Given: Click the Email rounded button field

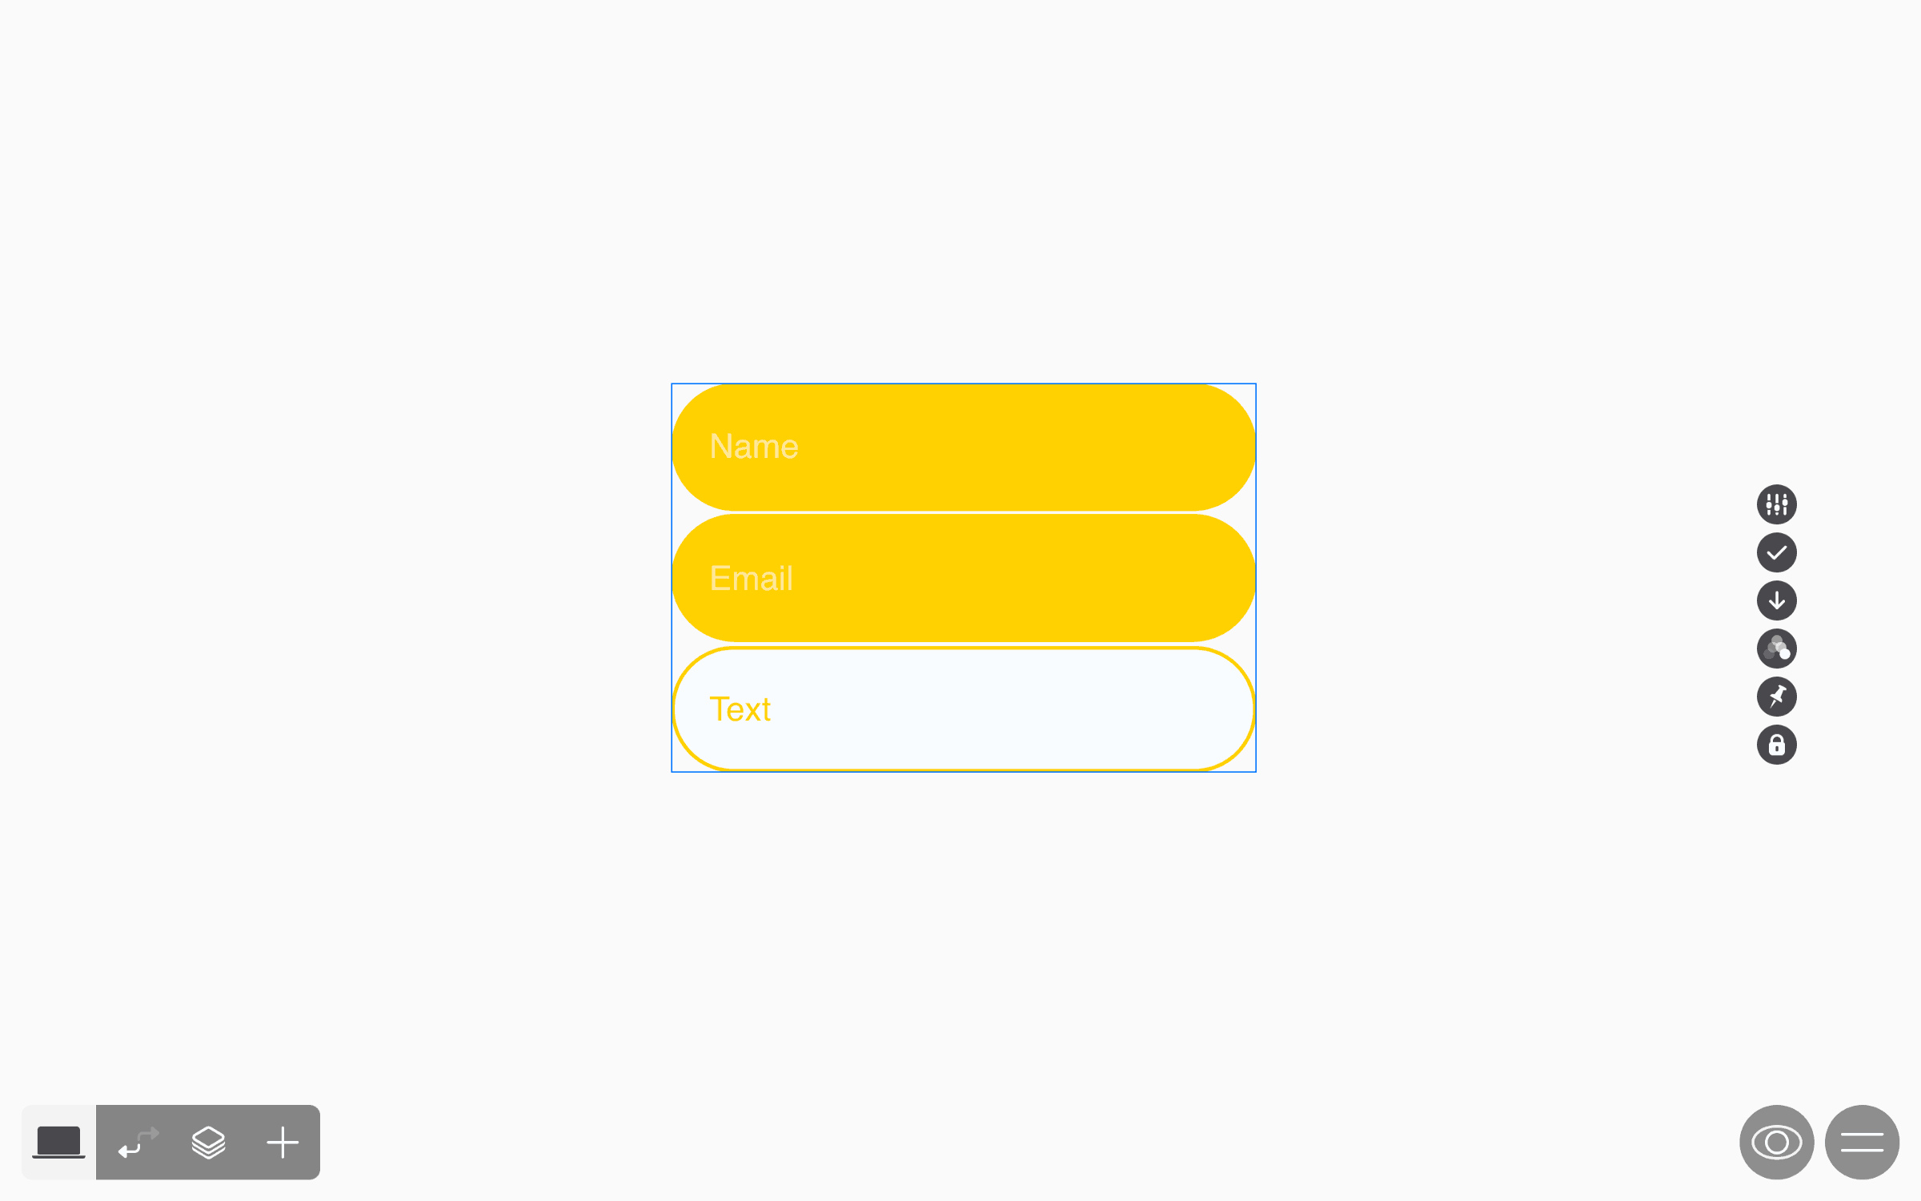Looking at the screenshot, I should 964,578.
